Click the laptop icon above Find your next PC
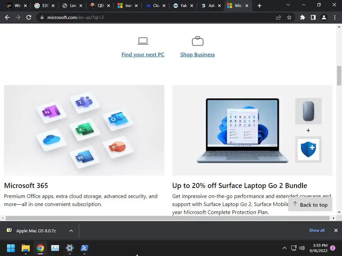The width and height of the screenshot is (342, 256). [x=143, y=41]
